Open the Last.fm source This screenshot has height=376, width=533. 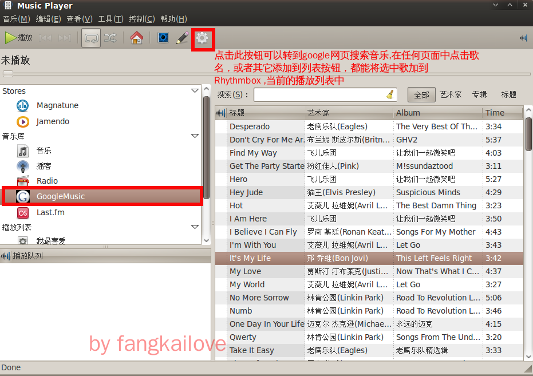[41, 213]
